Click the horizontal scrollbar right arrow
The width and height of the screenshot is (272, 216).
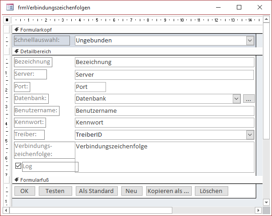(258, 210)
